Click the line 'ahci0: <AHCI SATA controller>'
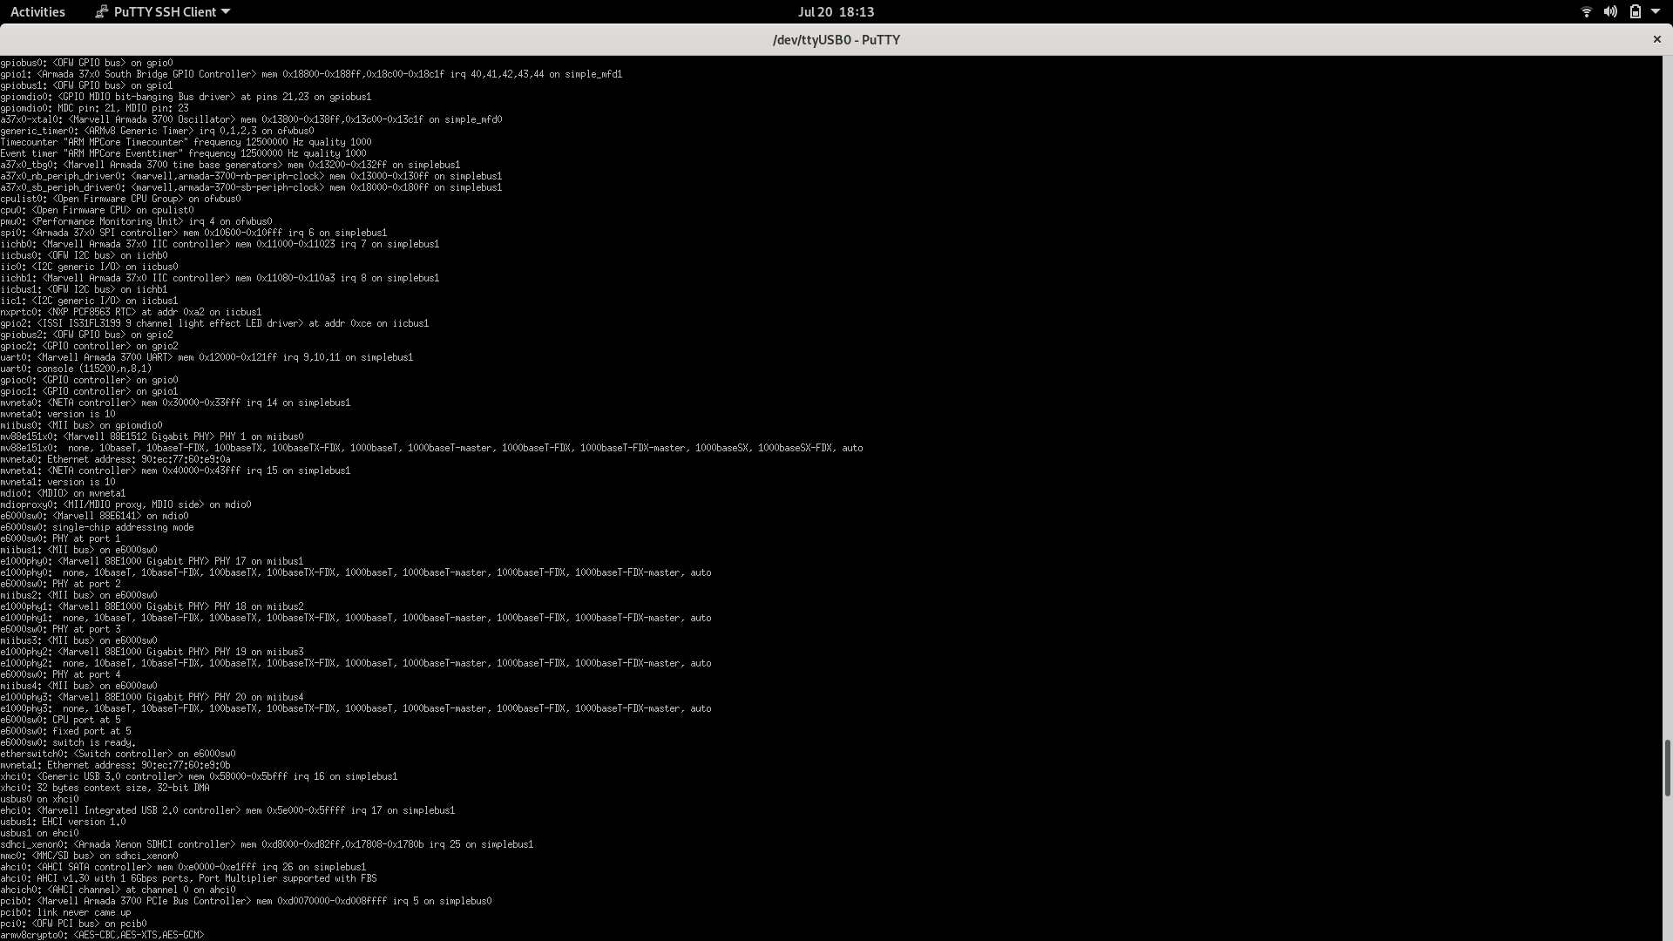 [x=183, y=867]
